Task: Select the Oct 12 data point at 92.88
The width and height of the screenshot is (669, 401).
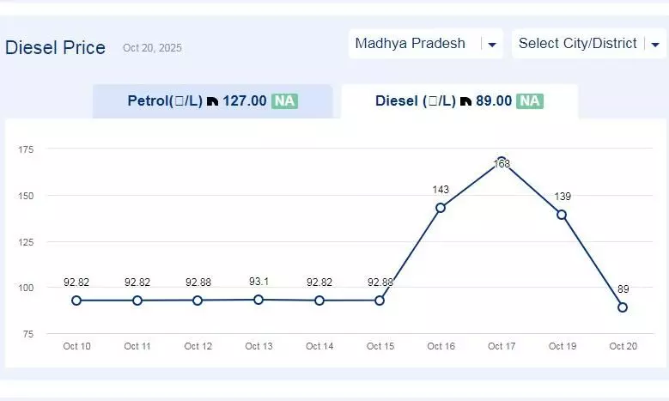Action: pos(198,301)
